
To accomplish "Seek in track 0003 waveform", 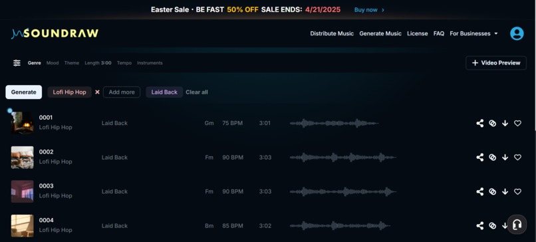I will tap(343, 191).
